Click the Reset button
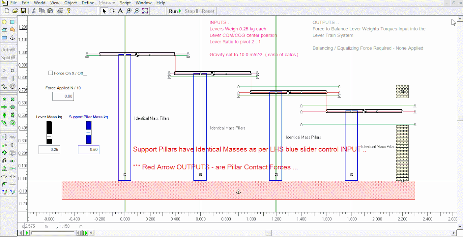The image size is (463, 237). (208, 11)
